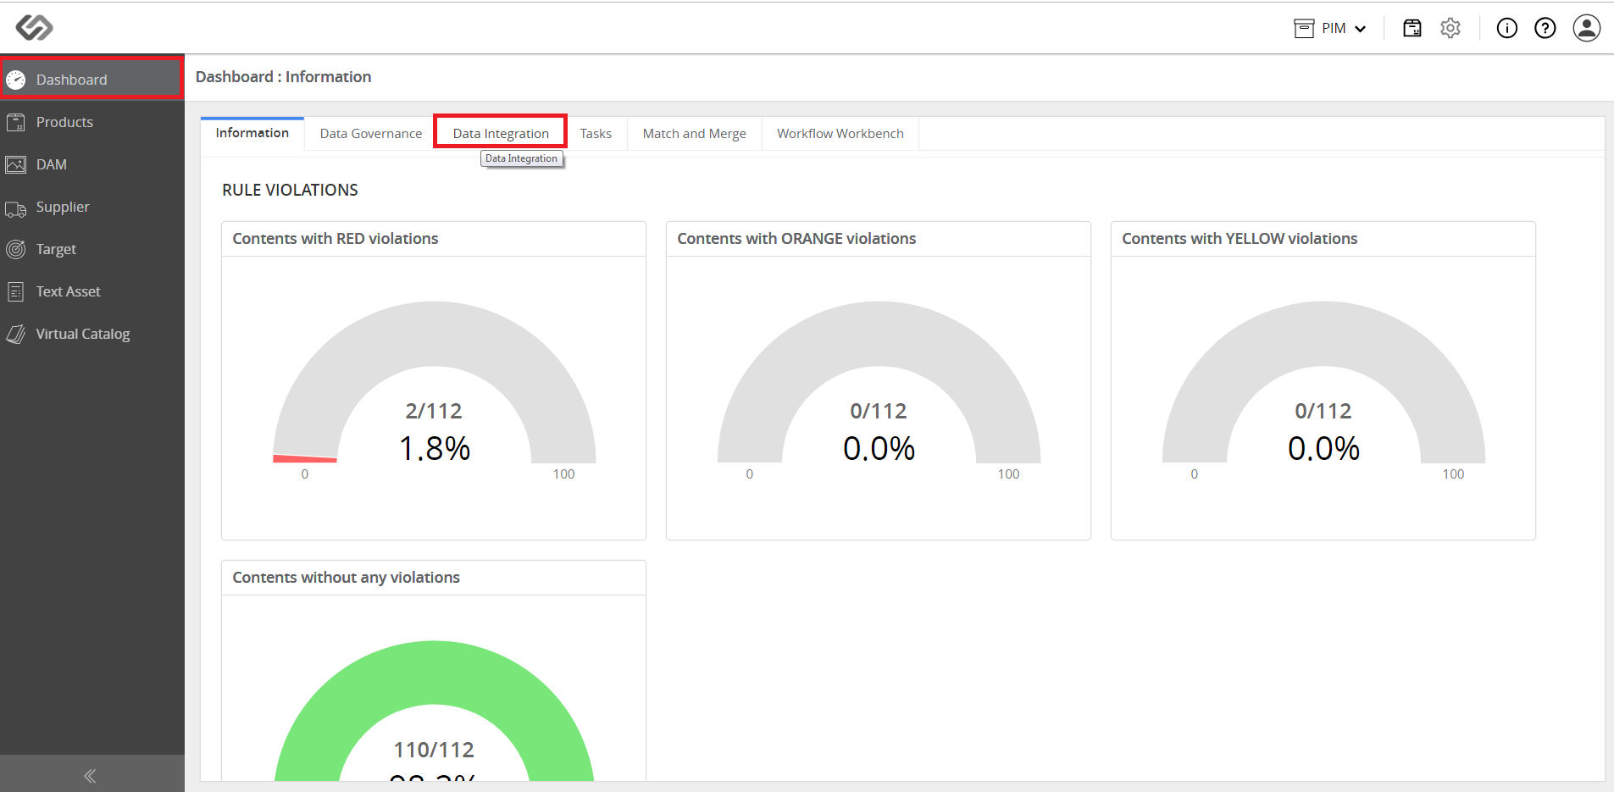Click the RULE VIOLATIONS section heading
The height and width of the screenshot is (792, 1614).
[290, 190]
